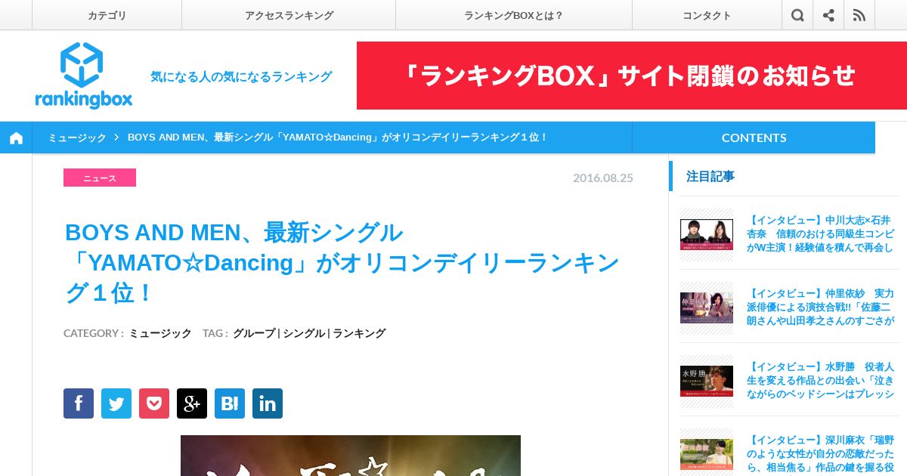Screen dimensions: 907x476
Task: Click breadcrumb article title text
Action: [x=338, y=138]
